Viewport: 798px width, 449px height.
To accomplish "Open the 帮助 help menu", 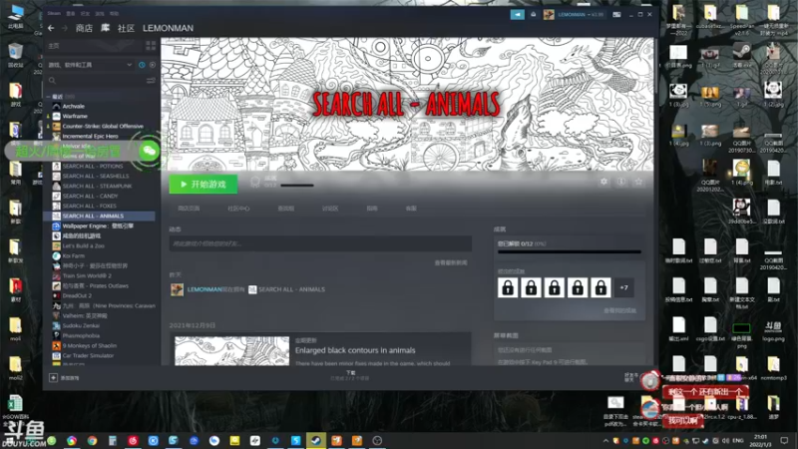I will (115, 14).
